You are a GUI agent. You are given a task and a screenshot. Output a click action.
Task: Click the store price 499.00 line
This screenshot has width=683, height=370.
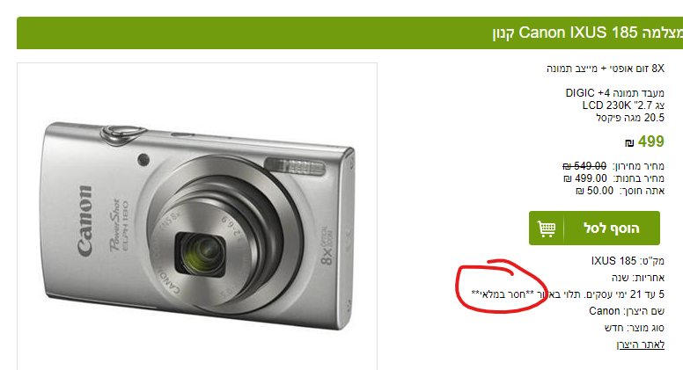click(613, 178)
